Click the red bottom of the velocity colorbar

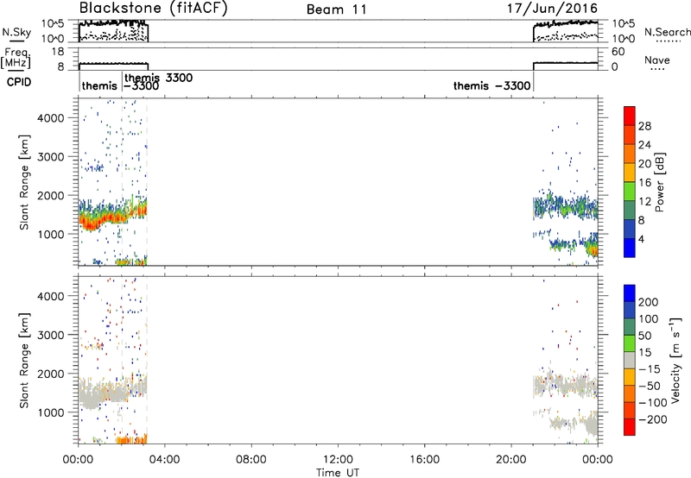[630, 427]
